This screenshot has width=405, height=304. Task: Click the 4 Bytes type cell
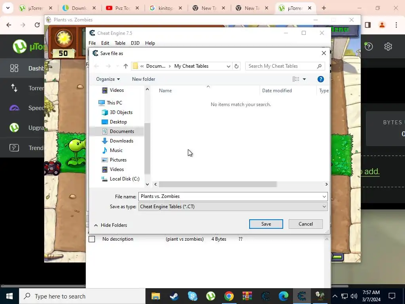click(219, 239)
